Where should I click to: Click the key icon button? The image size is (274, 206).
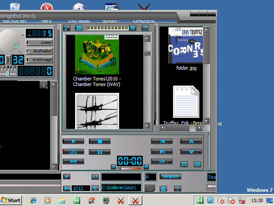point(66,188)
